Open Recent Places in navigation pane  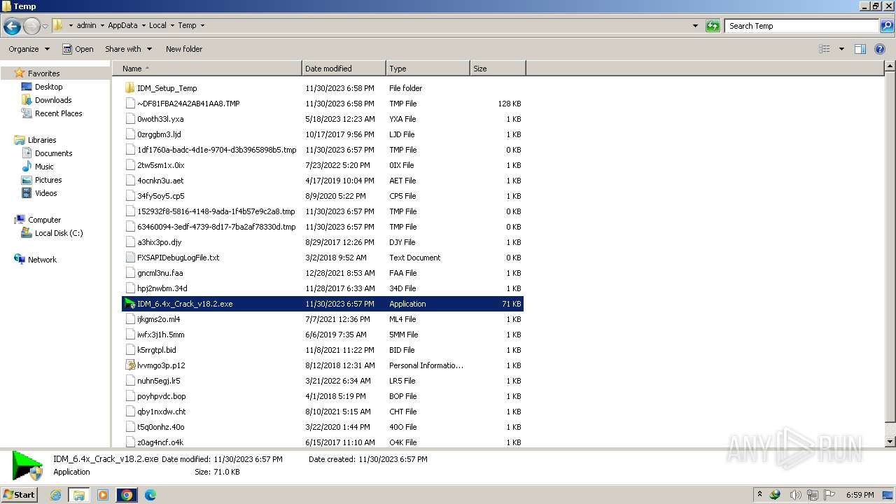[x=58, y=113]
